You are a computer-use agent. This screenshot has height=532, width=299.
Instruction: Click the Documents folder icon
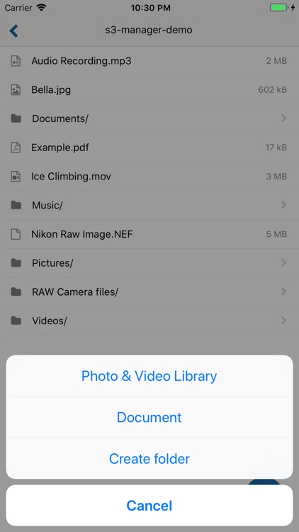point(16,118)
